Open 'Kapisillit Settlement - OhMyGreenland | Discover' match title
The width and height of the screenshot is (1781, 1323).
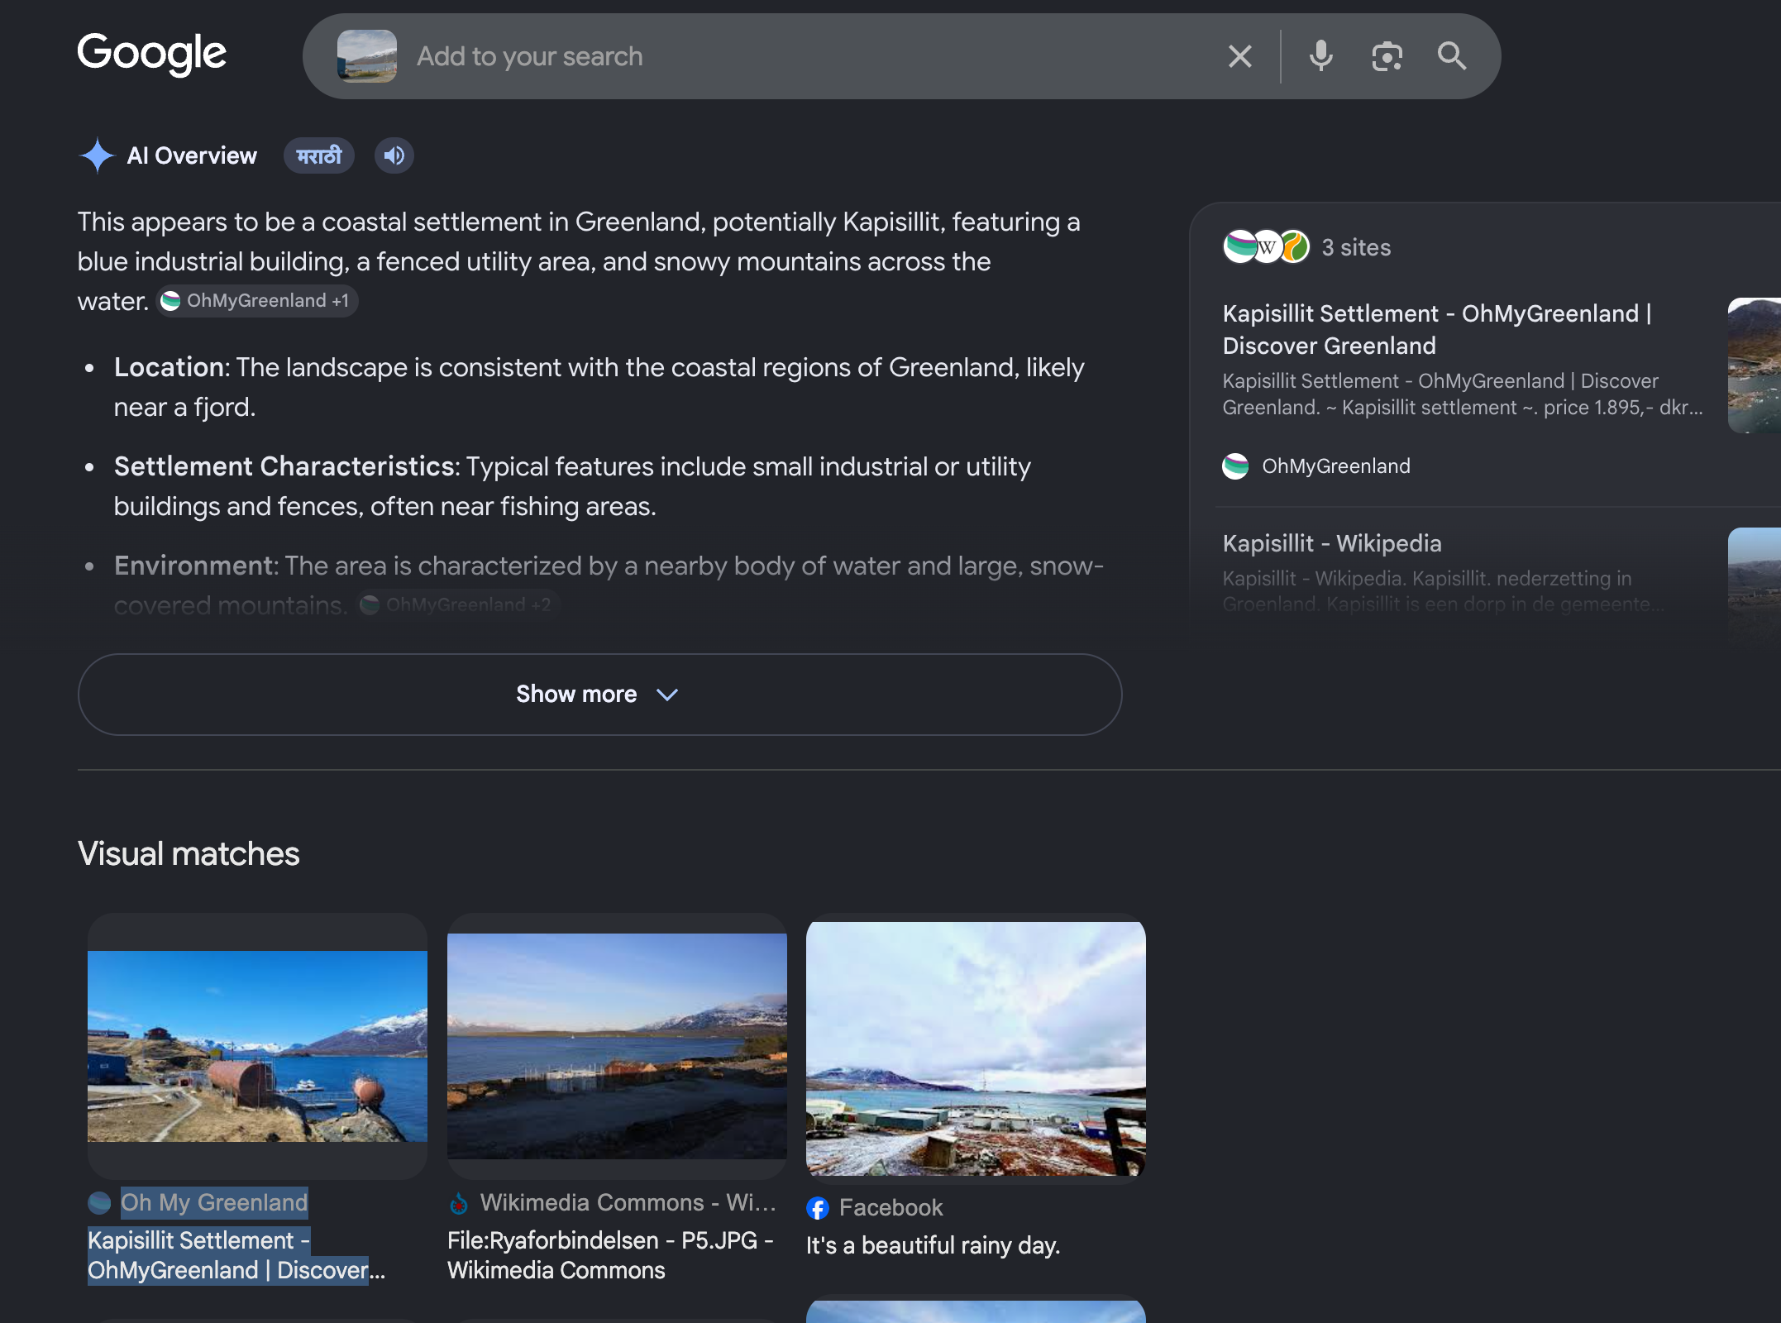[236, 1255]
